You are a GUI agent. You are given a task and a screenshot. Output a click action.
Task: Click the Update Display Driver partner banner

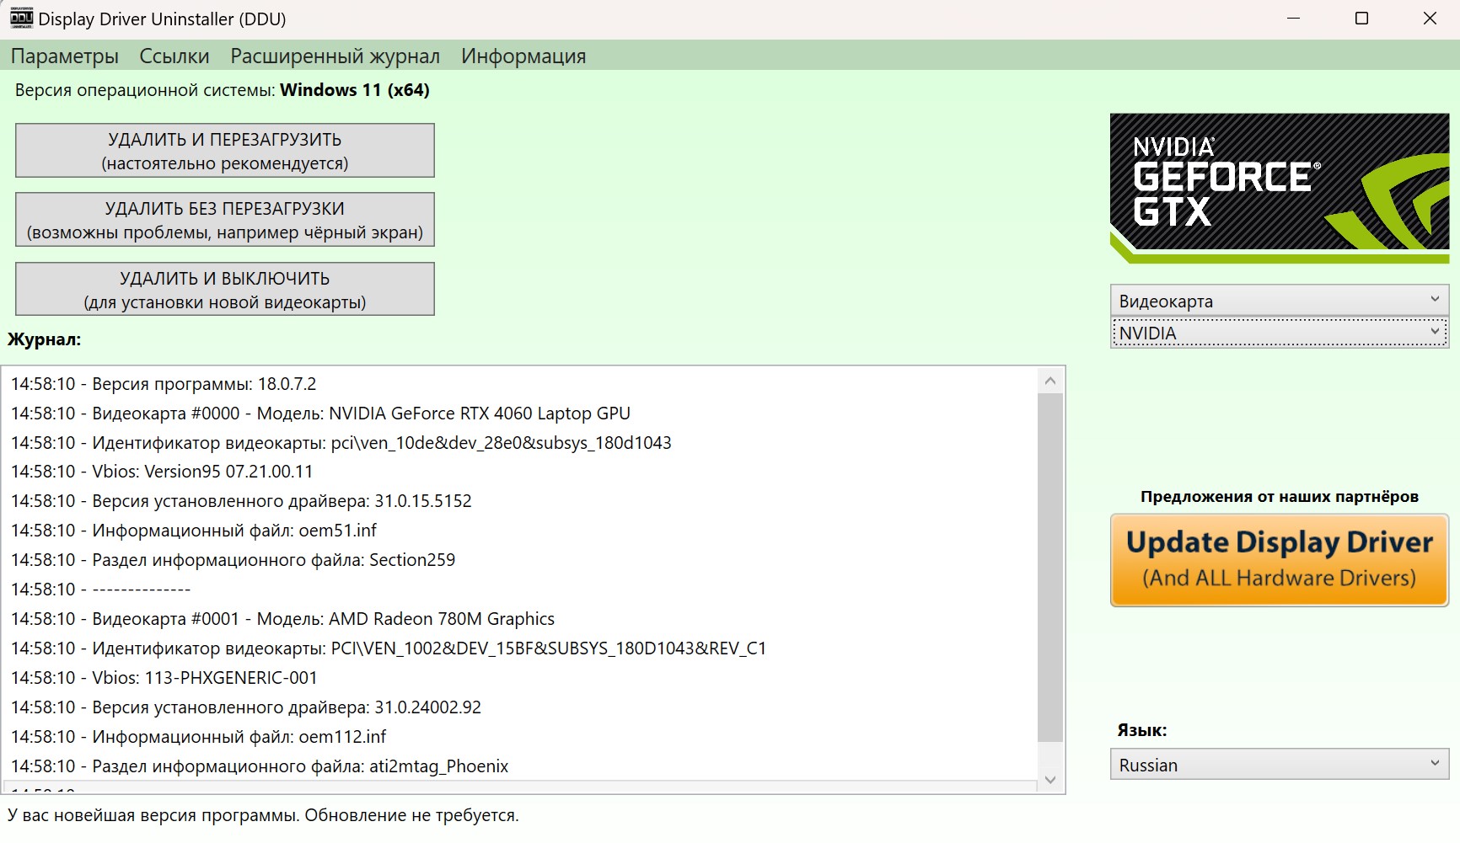1280,560
